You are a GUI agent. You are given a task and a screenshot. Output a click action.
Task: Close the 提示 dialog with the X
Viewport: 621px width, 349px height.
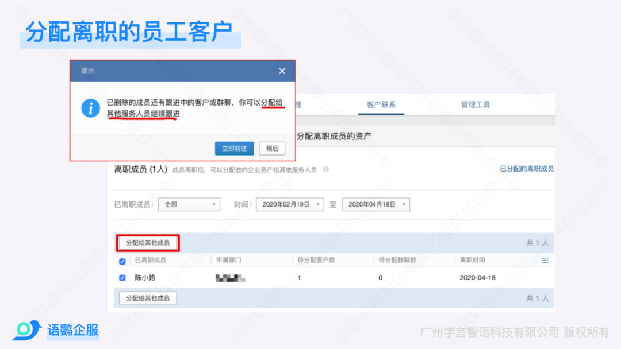pos(282,71)
